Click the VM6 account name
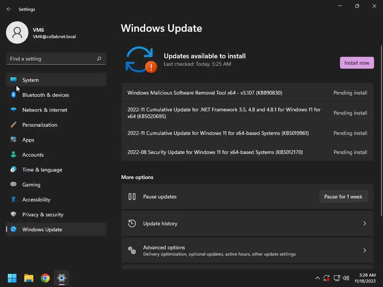Screen dimensions: 383x287 pos(39,30)
